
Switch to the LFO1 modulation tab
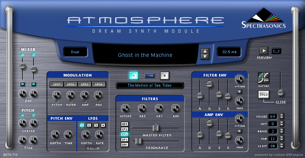point(57,85)
